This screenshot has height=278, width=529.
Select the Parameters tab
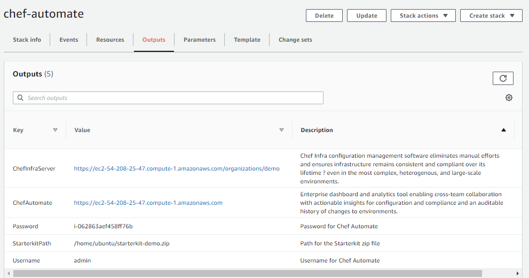click(x=200, y=40)
